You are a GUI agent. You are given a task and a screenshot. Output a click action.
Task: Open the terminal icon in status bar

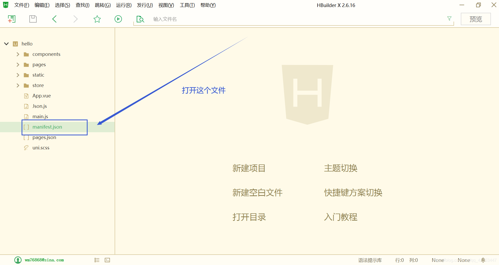click(x=107, y=260)
